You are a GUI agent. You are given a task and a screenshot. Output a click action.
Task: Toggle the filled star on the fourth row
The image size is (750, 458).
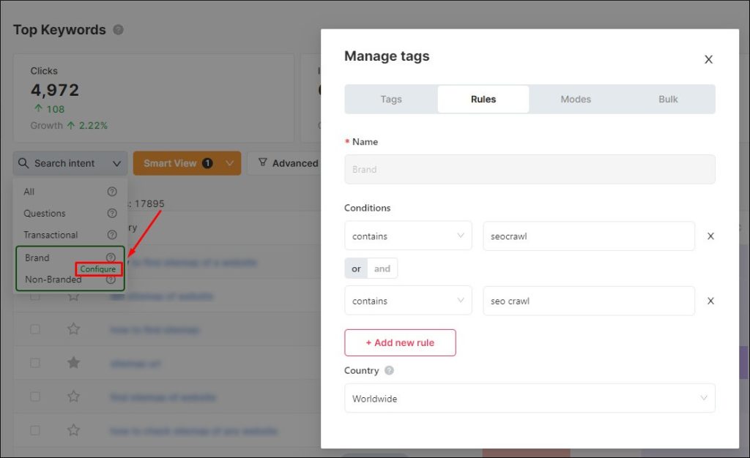click(73, 362)
